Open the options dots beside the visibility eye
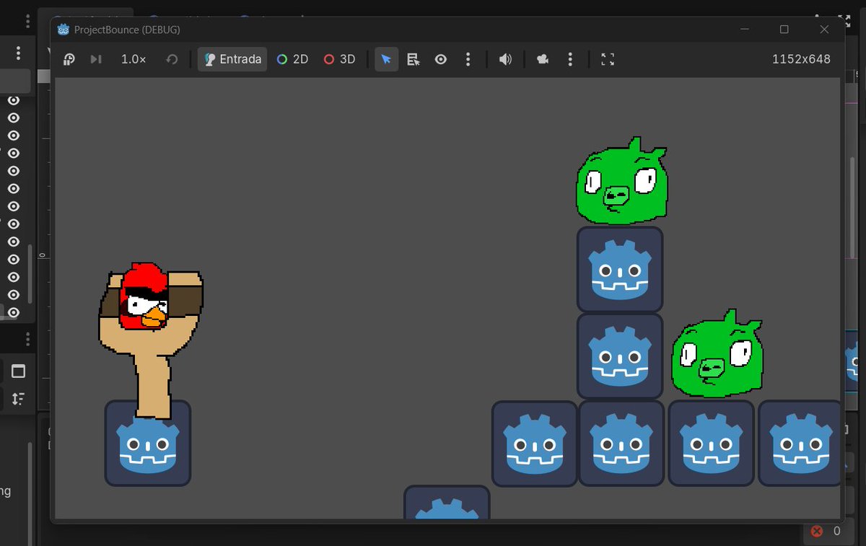866x546 pixels. point(468,59)
